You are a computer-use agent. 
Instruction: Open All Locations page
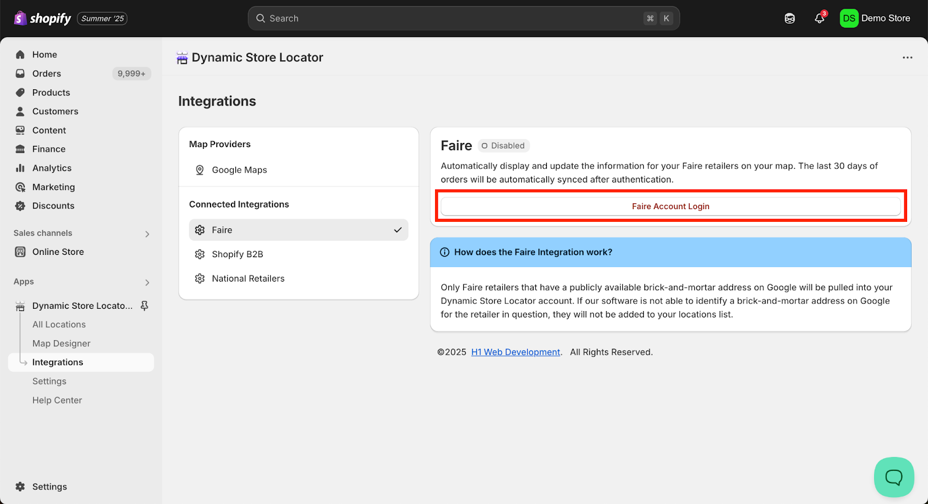click(x=59, y=324)
